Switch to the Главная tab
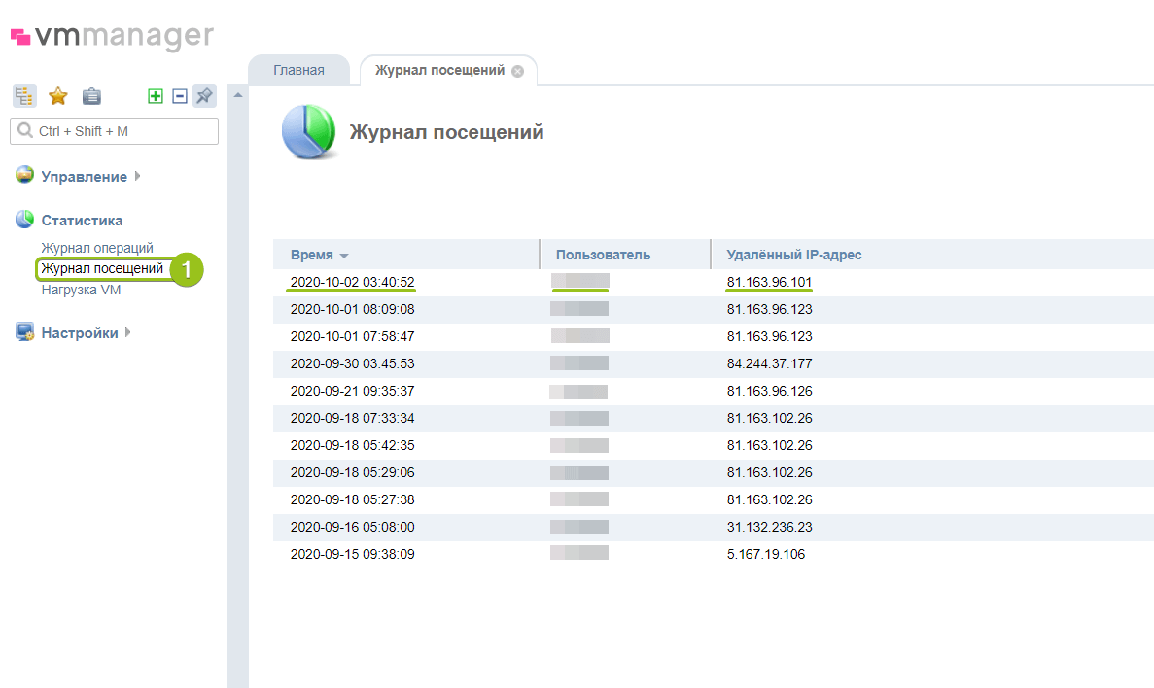Viewport: 1154px width, 688px height. (x=298, y=71)
